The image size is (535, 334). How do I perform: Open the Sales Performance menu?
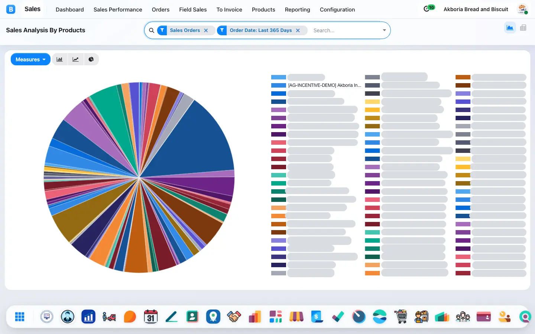point(118,10)
